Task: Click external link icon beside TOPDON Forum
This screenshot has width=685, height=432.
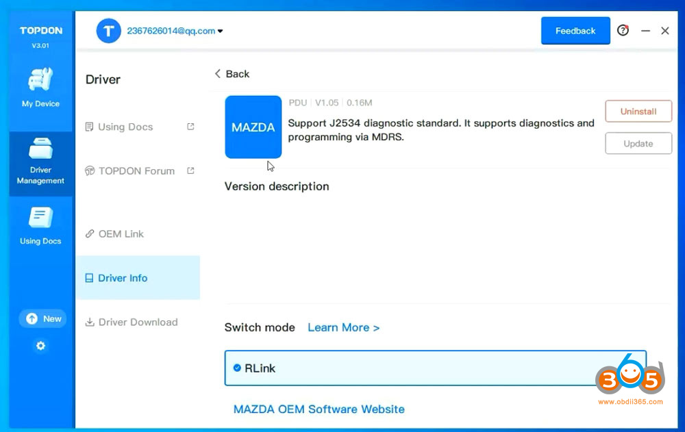Action: 190,170
